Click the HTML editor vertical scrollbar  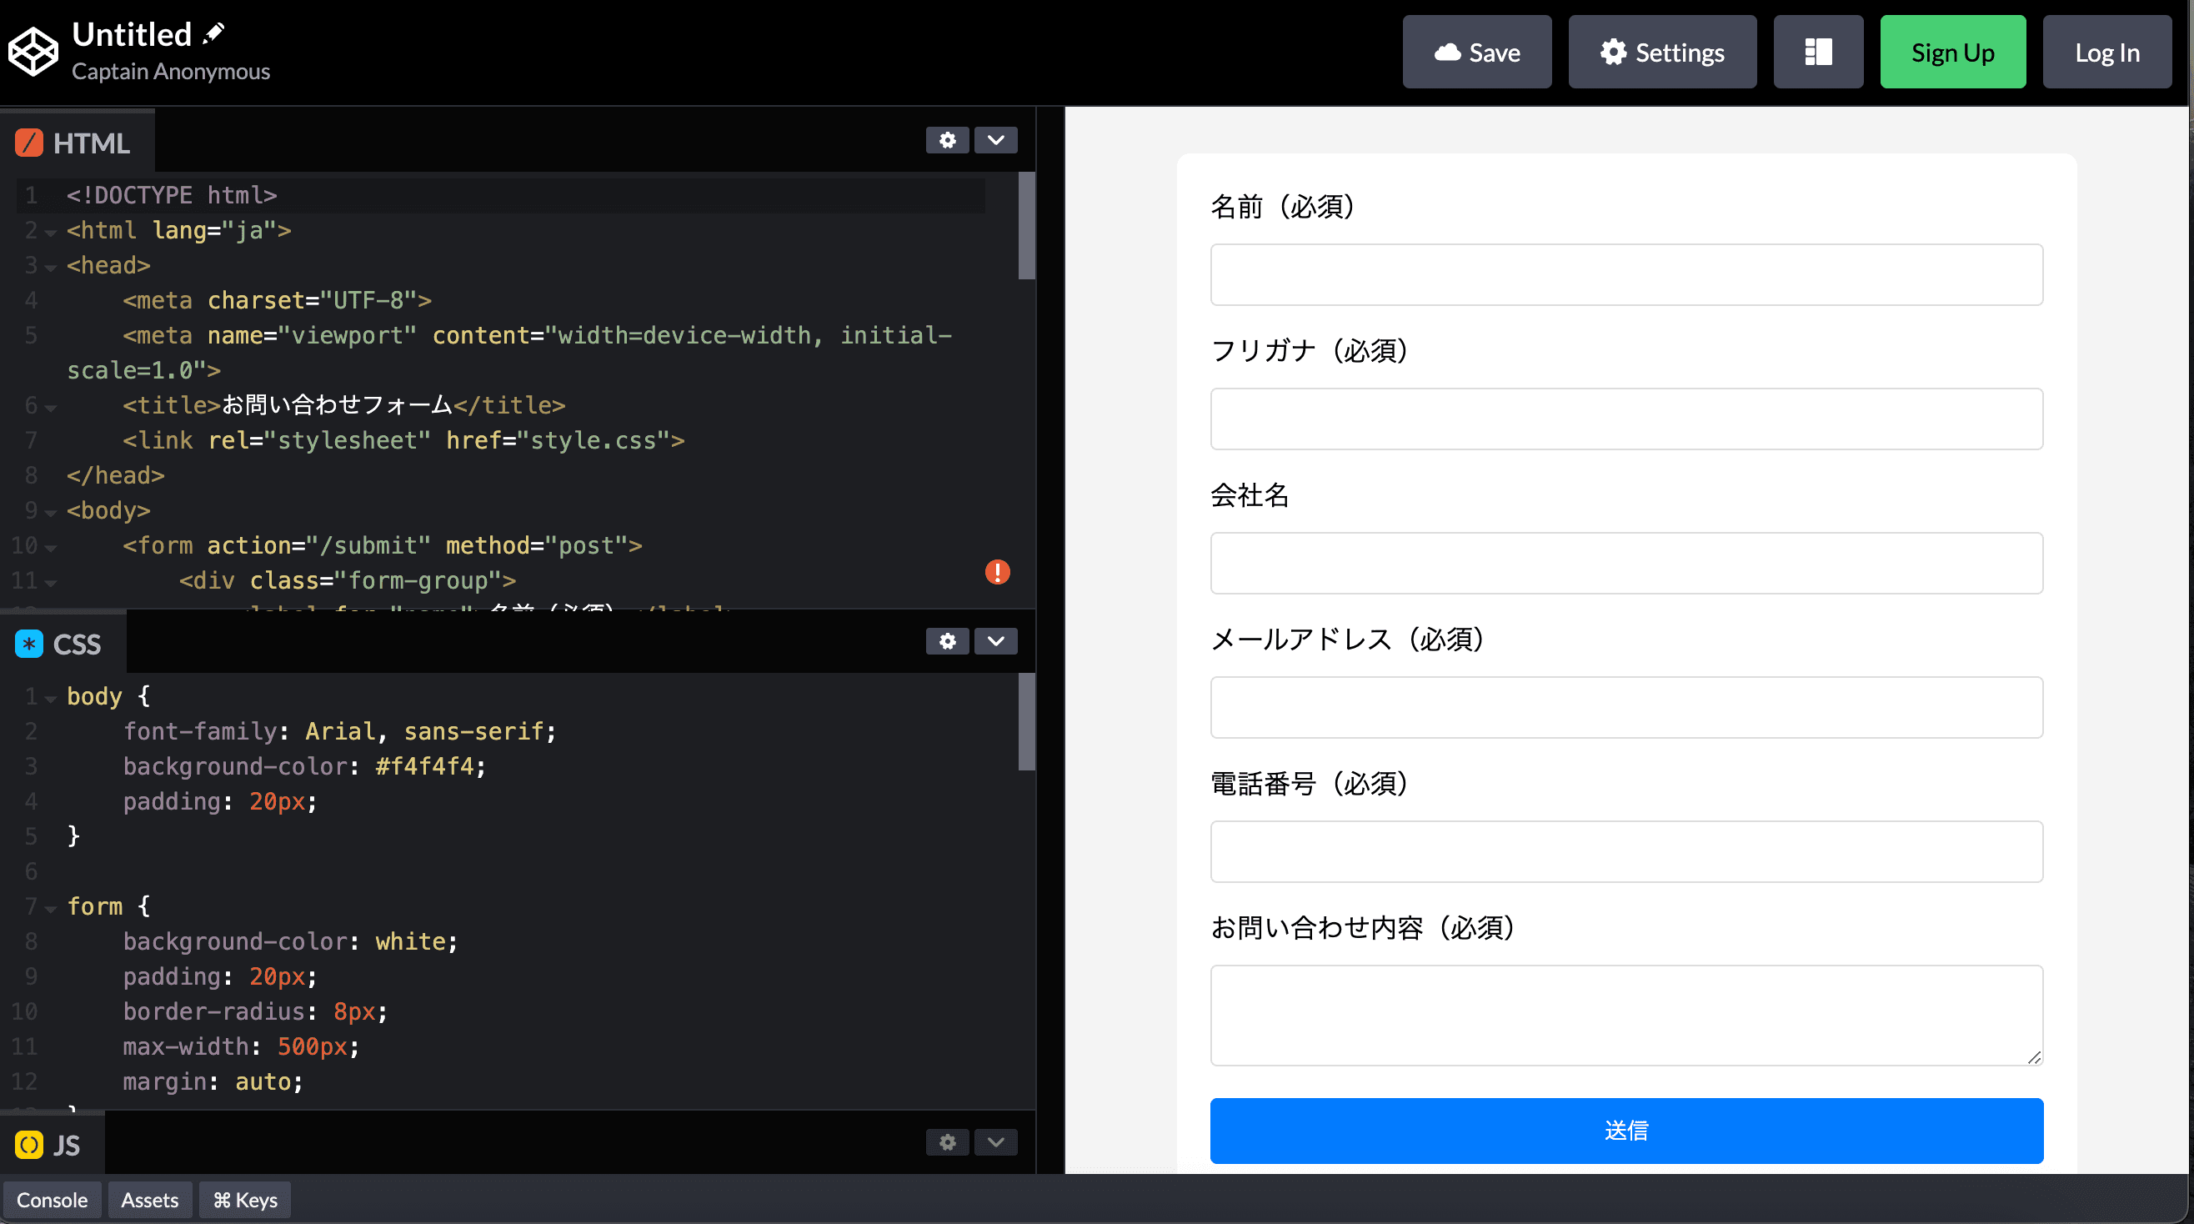click(x=1026, y=226)
